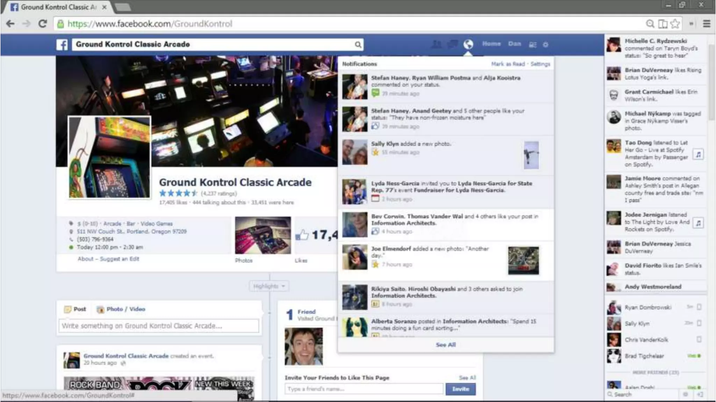Bookmark page with Chrome star icon

point(675,24)
